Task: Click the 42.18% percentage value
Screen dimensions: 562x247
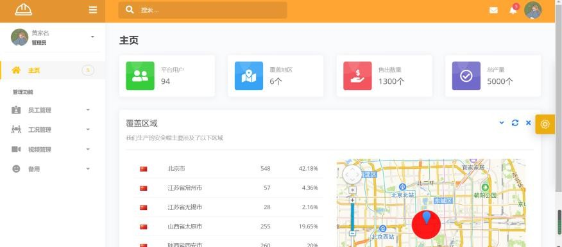Action: (308, 168)
